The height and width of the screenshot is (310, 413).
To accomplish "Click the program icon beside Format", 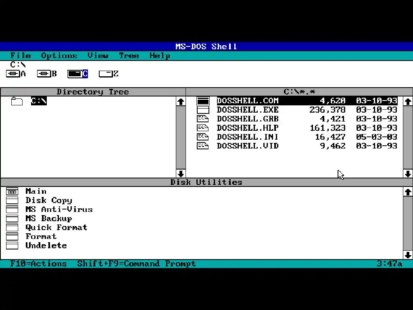I will [12, 237].
